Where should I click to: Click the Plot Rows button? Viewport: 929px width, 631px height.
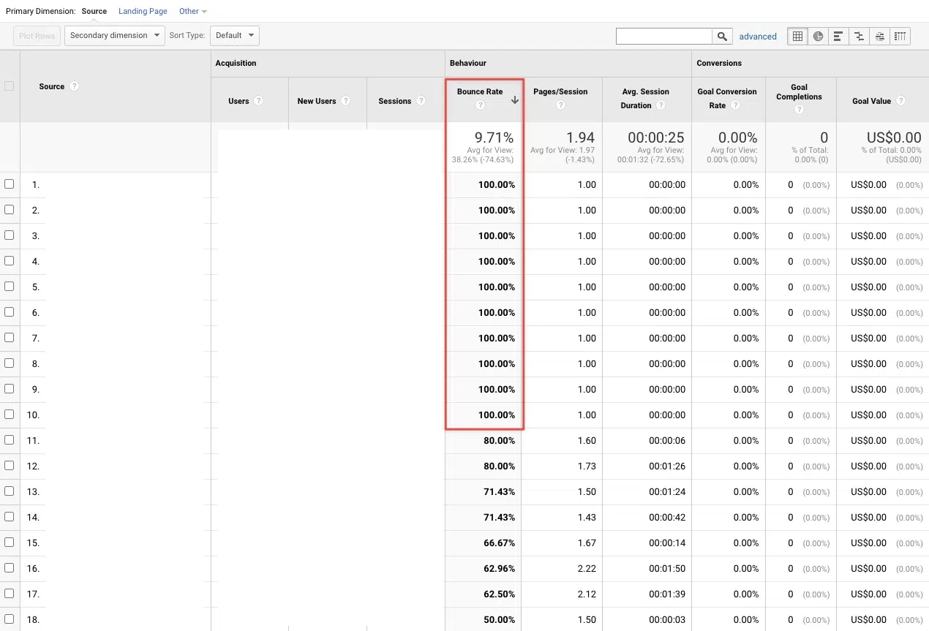pyautogui.click(x=36, y=35)
